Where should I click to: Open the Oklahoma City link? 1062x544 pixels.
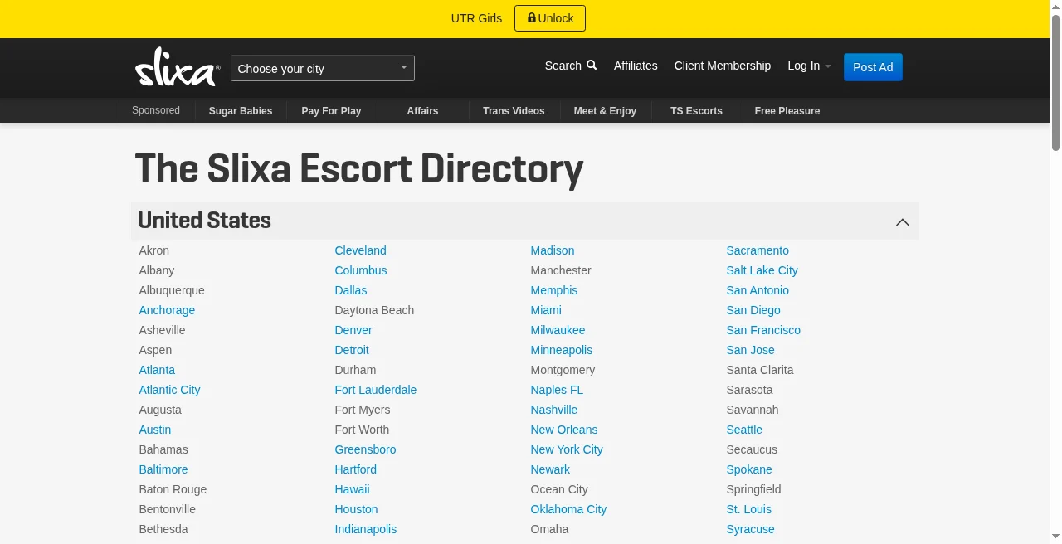568,509
